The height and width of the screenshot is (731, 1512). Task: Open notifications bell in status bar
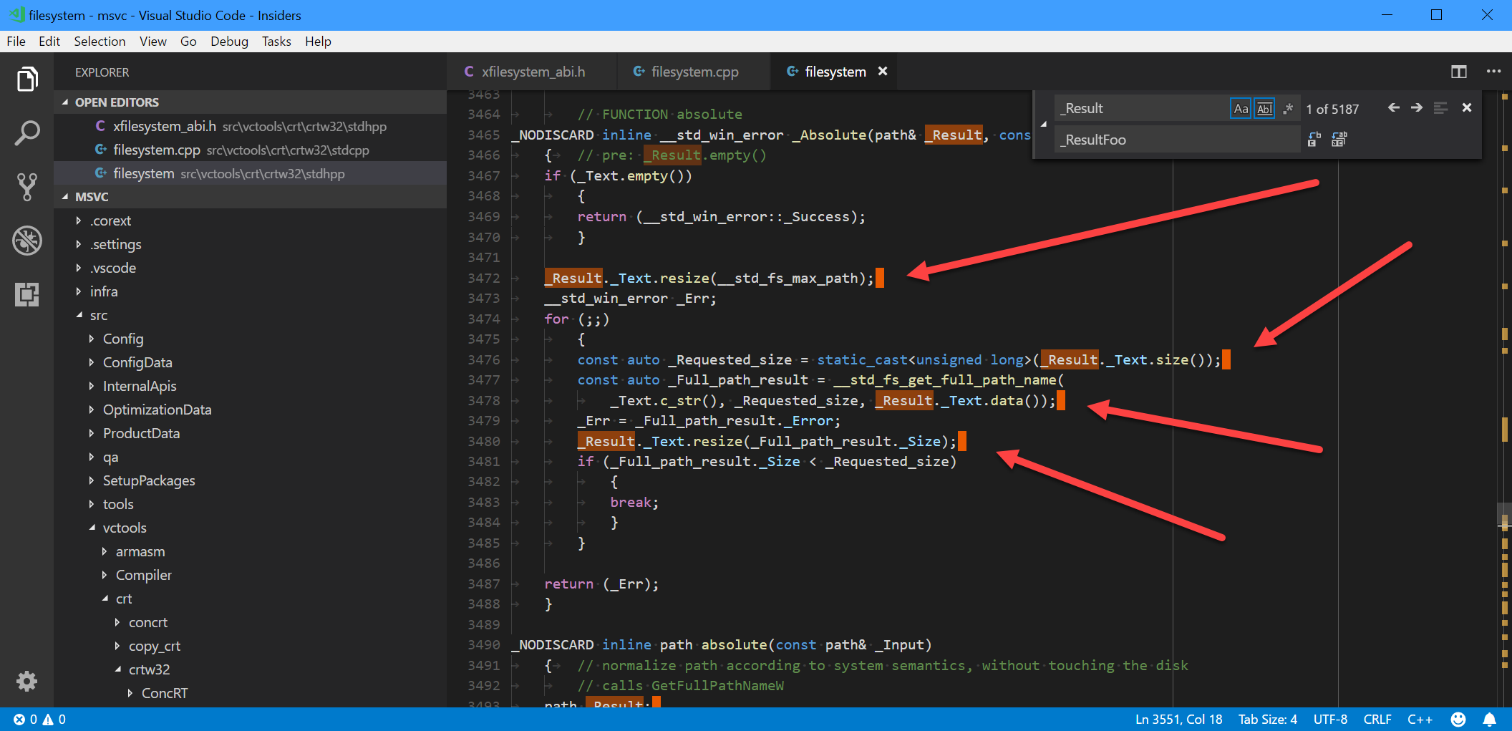coord(1489,720)
